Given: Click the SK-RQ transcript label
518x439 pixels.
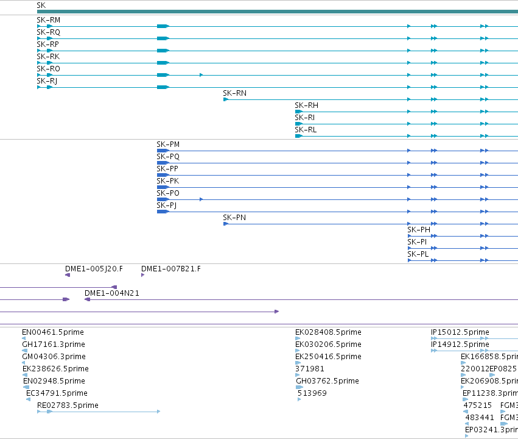Looking at the screenshot, I should pyautogui.click(x=49, y=32).
